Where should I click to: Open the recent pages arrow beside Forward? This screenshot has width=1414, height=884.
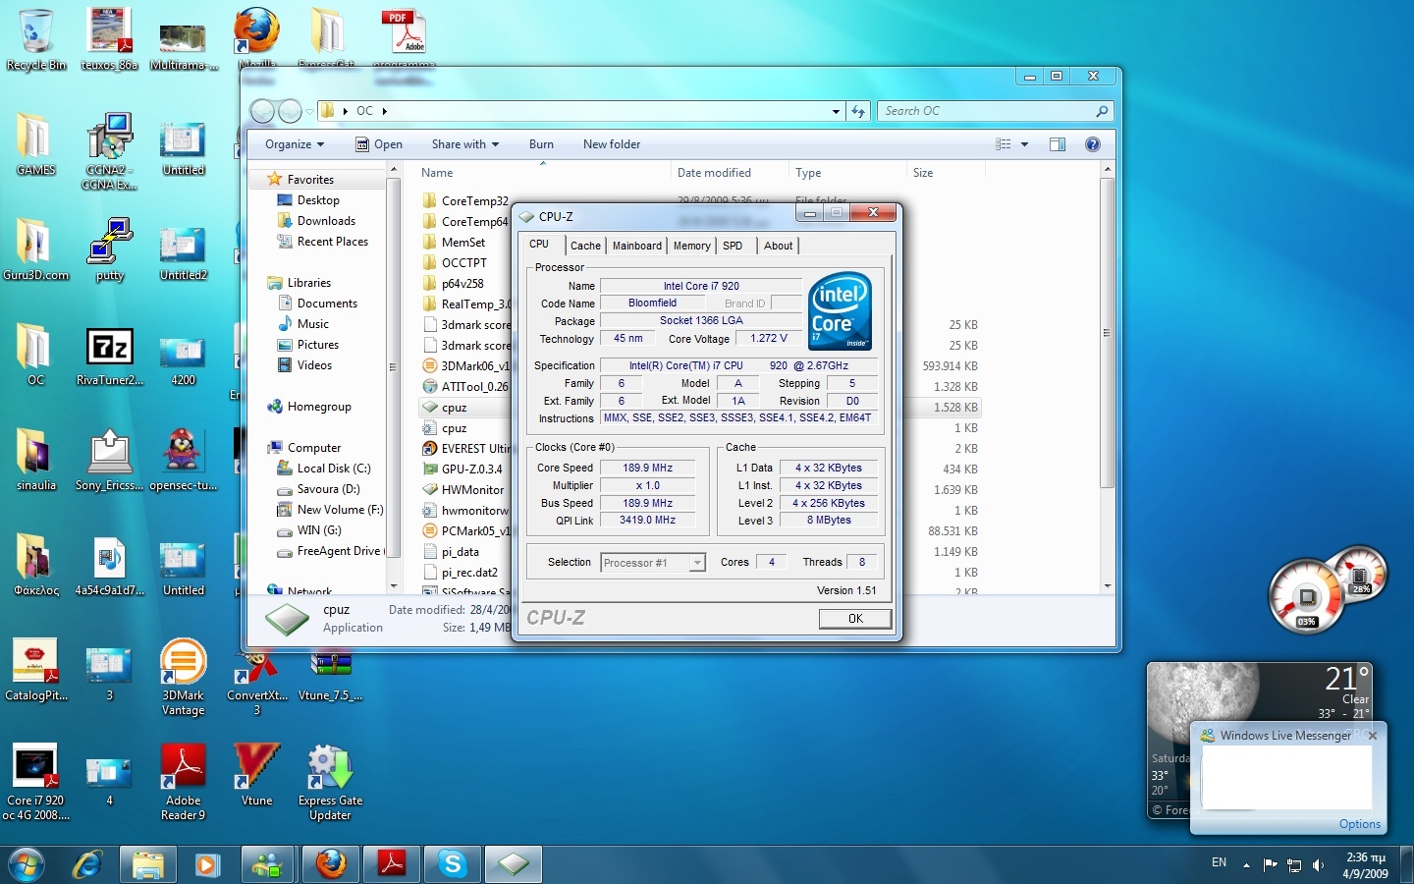click(309, 111)
